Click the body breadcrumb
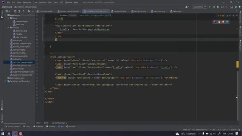The height and width of the screenshot is (136, 242). [x=46, y=123]
